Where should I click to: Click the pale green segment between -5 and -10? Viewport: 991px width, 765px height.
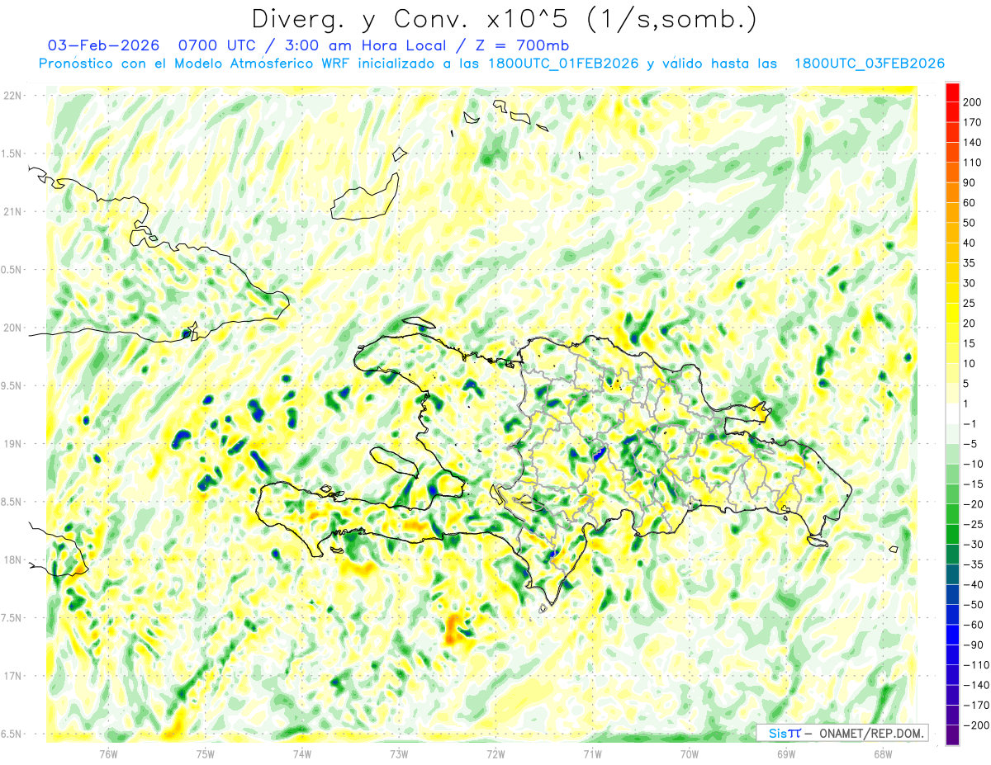[x=952, y=454]
